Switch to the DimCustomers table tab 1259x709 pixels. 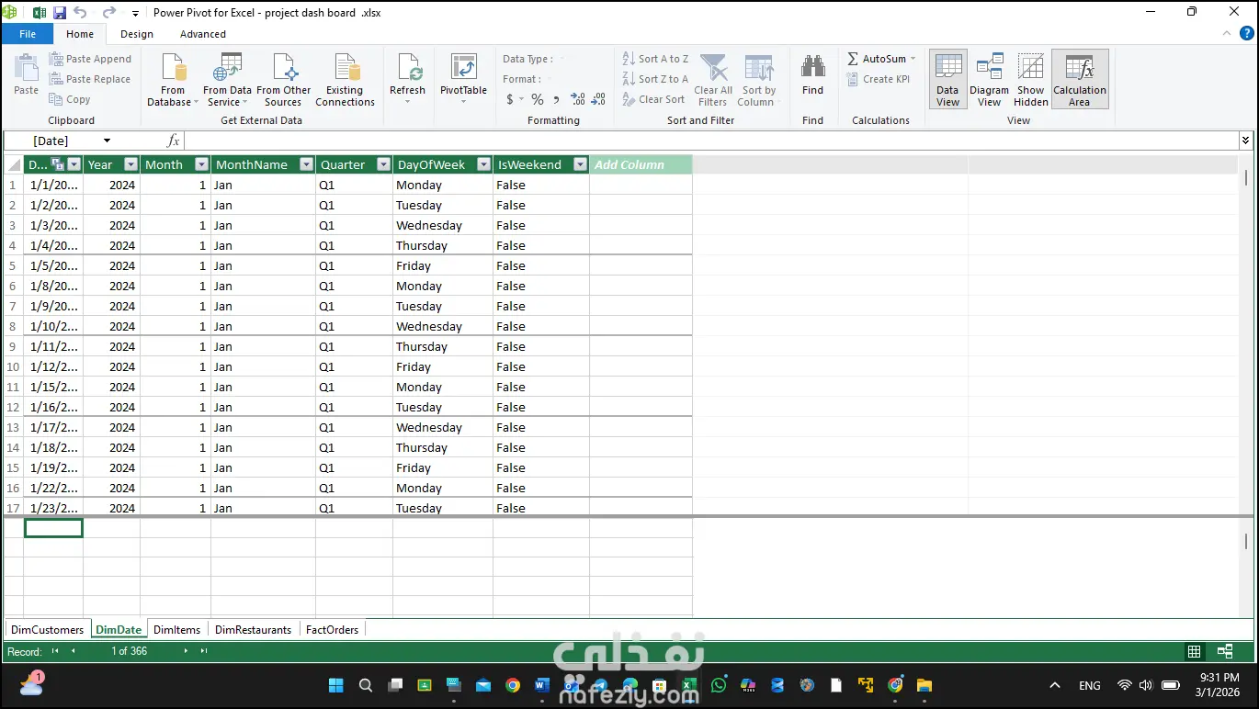47,629
